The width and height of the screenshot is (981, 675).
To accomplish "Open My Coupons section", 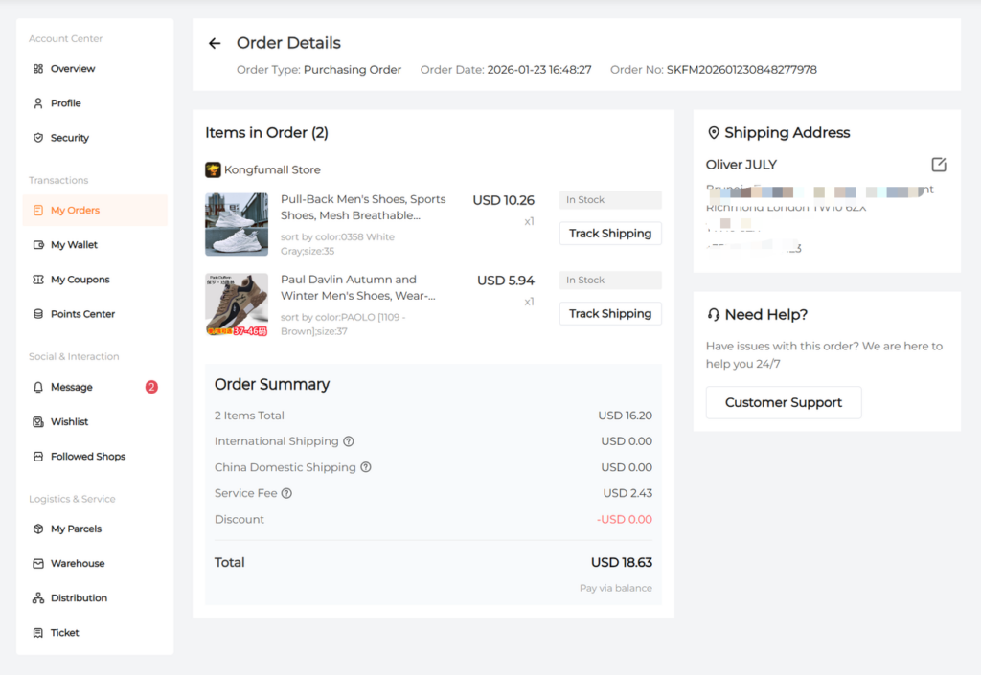I will tap(80, 280).
